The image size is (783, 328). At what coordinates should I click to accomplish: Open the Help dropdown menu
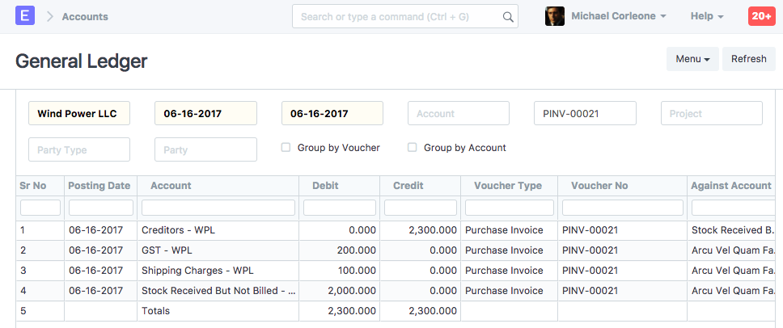point(707,16)
